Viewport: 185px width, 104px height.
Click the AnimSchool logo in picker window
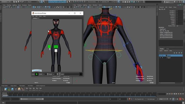coord(37,70)
